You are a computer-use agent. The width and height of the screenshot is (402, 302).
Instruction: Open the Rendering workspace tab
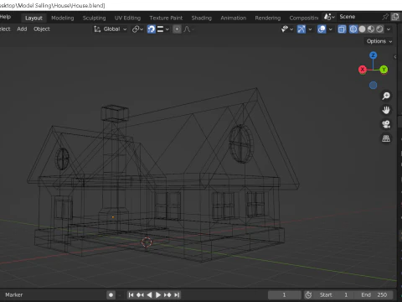pos(268,18)
